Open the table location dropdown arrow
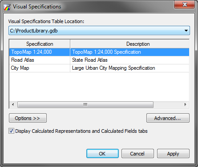Screen dimensions: 198x167 click(186, 31)
